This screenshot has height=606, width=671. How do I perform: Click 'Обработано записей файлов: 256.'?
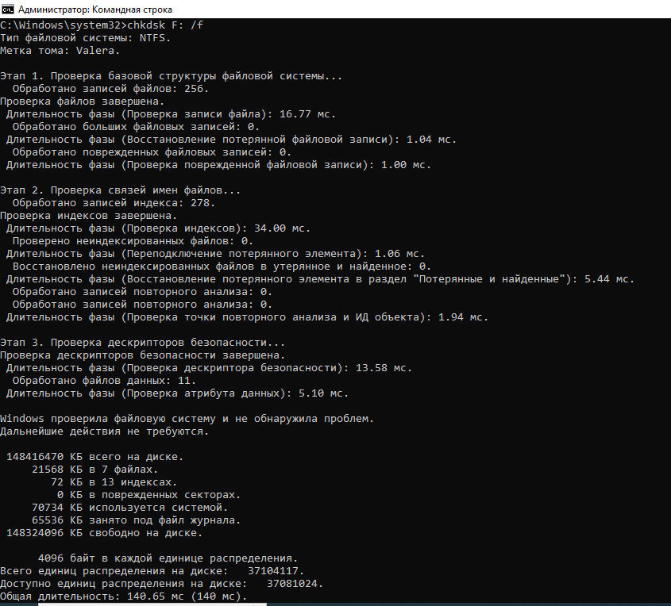(110, 89)
